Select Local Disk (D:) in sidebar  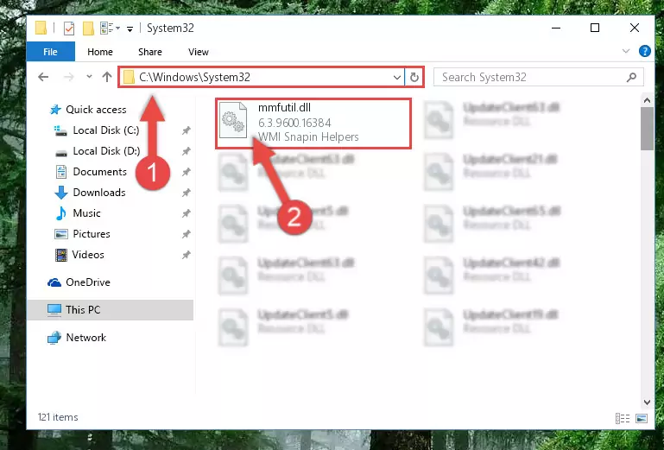(x=98, y=151)
